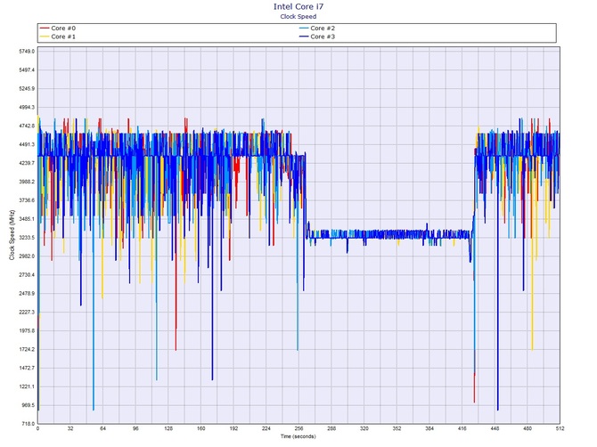Click the Clock Speed subtitle
This screenshot has height=447, width=597.
click(x=298, y=16)
